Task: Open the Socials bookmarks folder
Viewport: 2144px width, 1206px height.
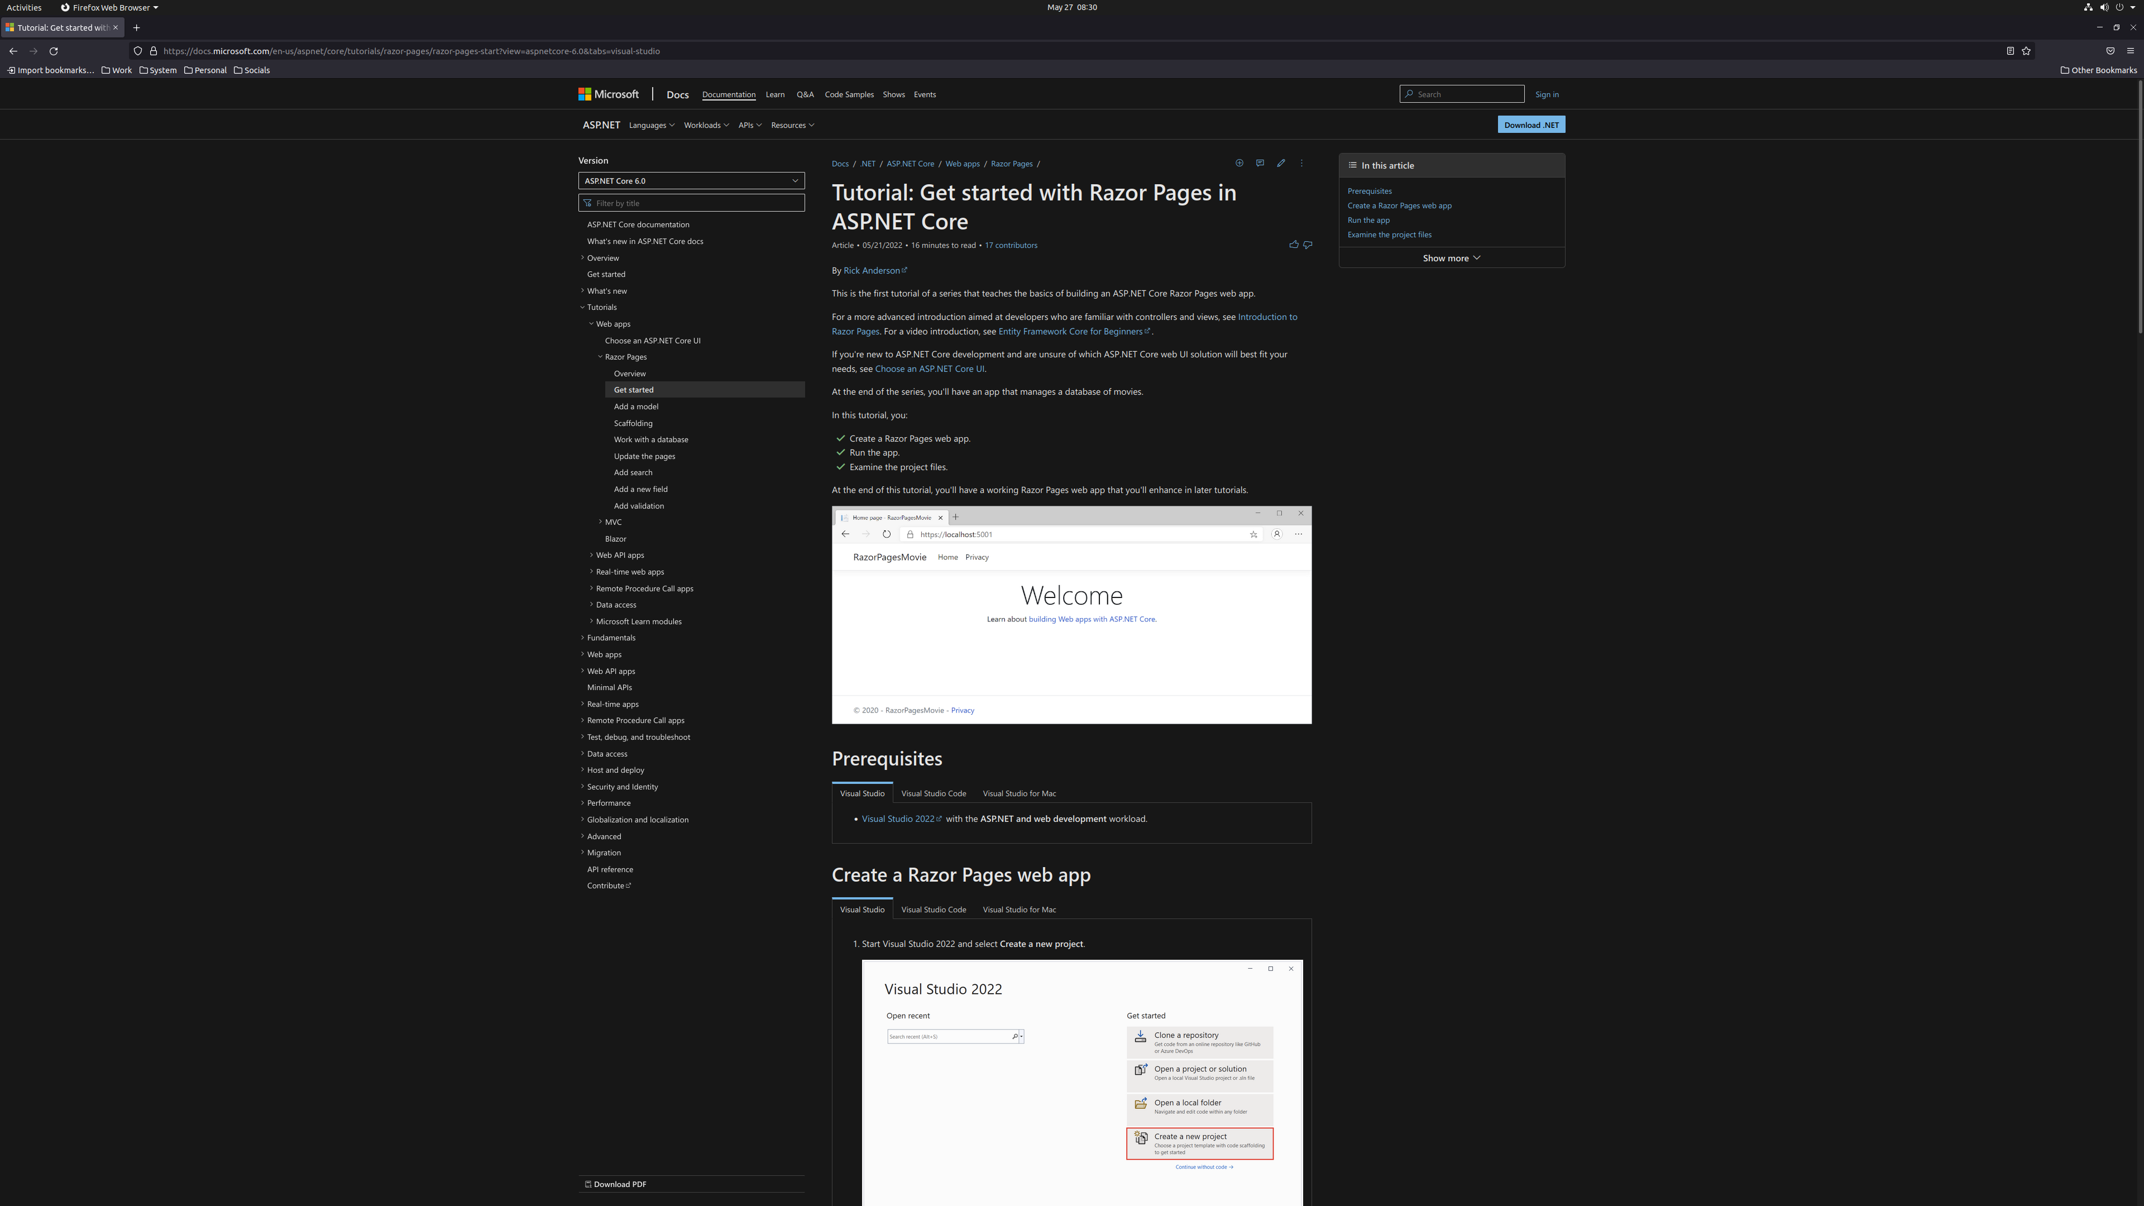Action: [252, 70]
